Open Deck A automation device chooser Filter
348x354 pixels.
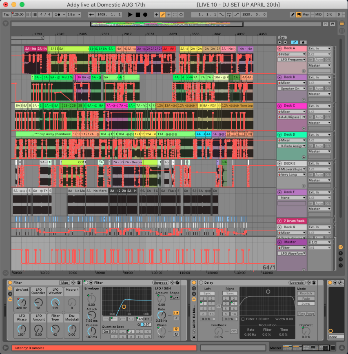click(292, 54)
